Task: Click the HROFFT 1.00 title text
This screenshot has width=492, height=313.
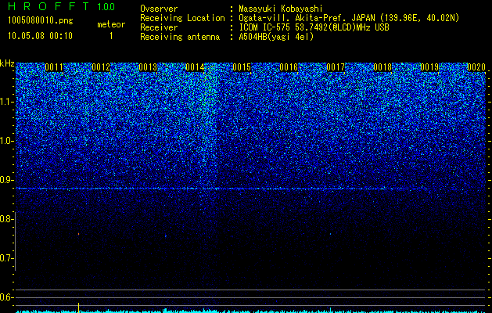Action: pos(61,6)
